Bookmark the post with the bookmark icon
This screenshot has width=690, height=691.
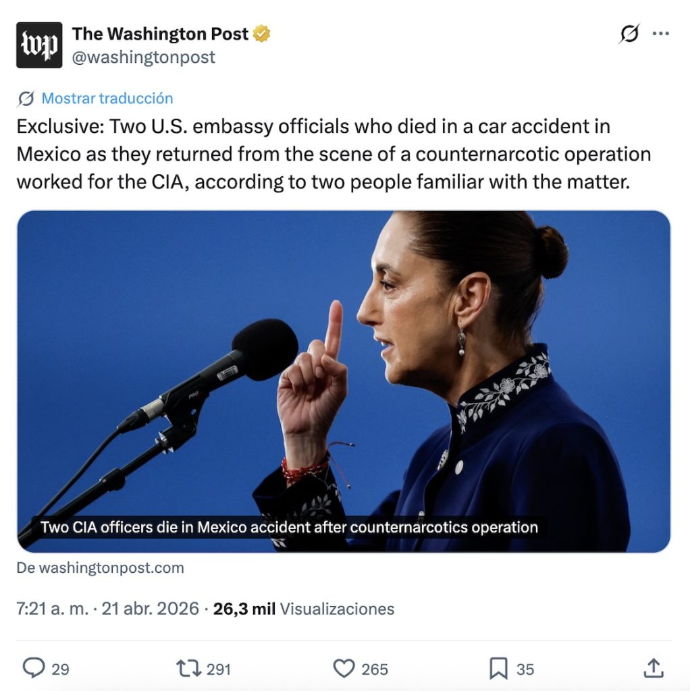[x=498, y=668]
